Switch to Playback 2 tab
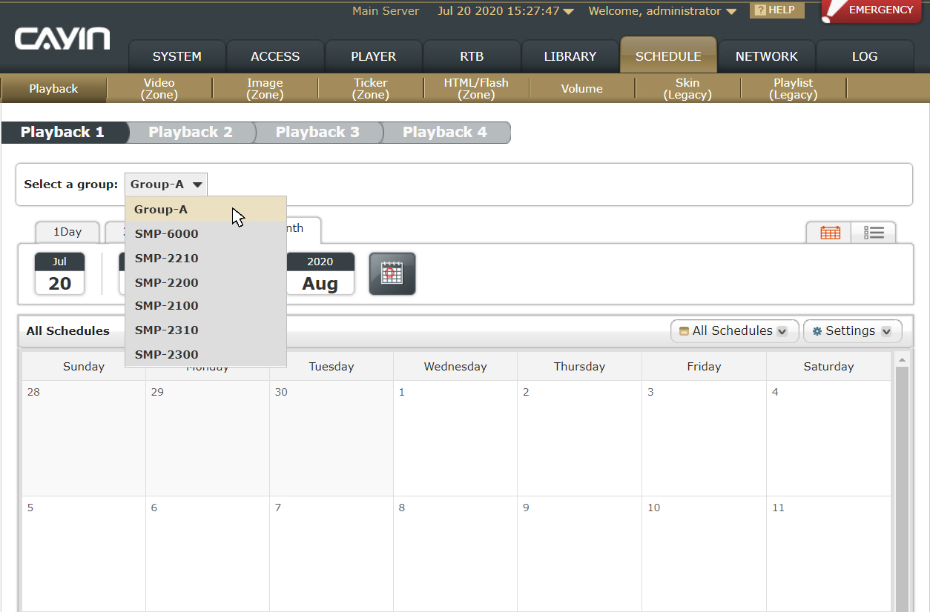Viewport: 930px width, 612px height. [191, 133]
